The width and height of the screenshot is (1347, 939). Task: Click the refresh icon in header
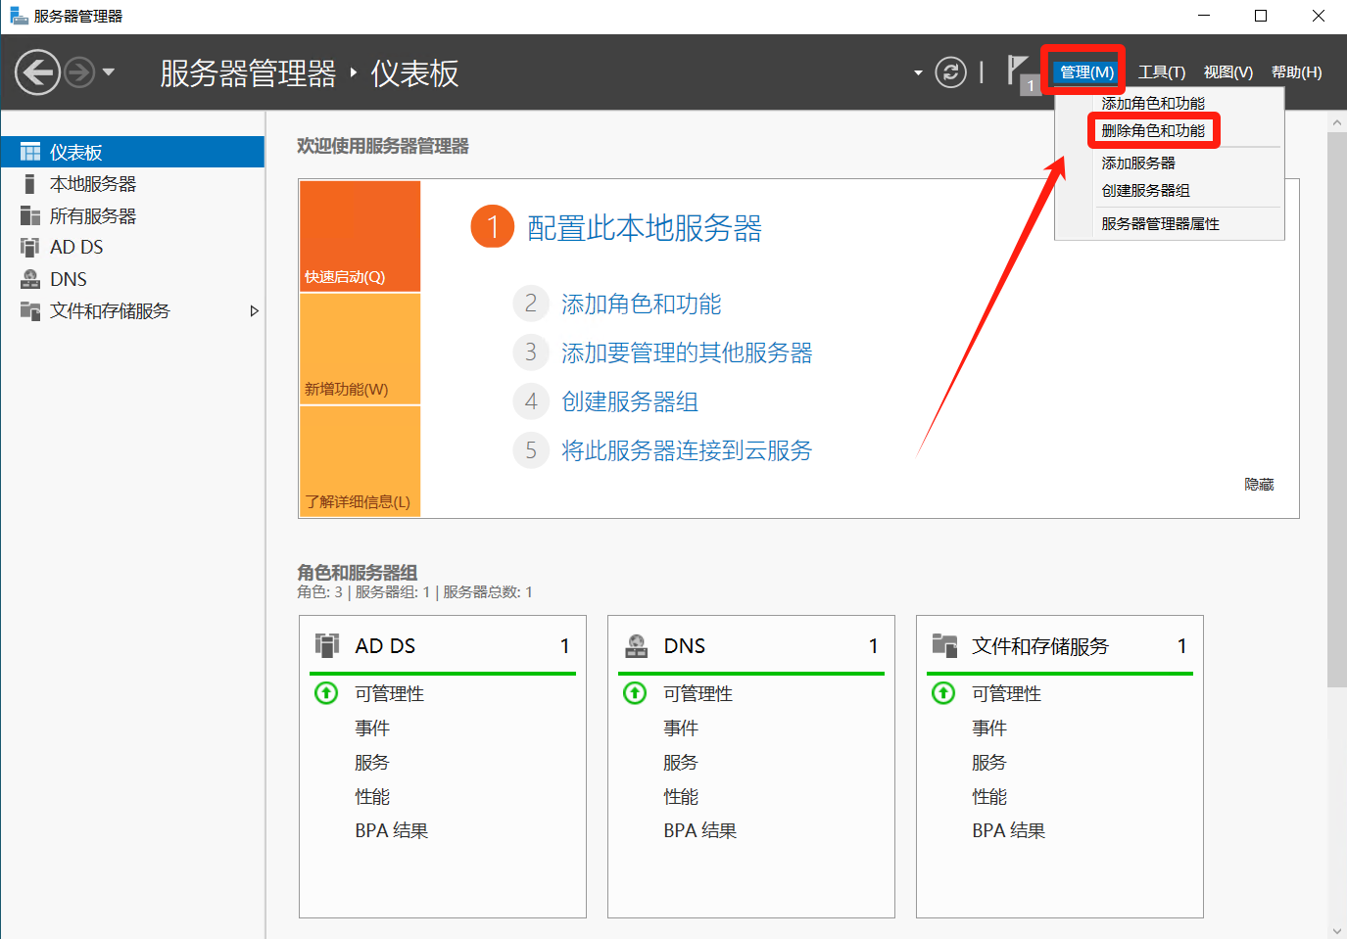(x=950, y=72)
